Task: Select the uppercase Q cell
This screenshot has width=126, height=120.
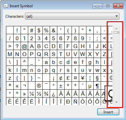Action: (39, 54)
